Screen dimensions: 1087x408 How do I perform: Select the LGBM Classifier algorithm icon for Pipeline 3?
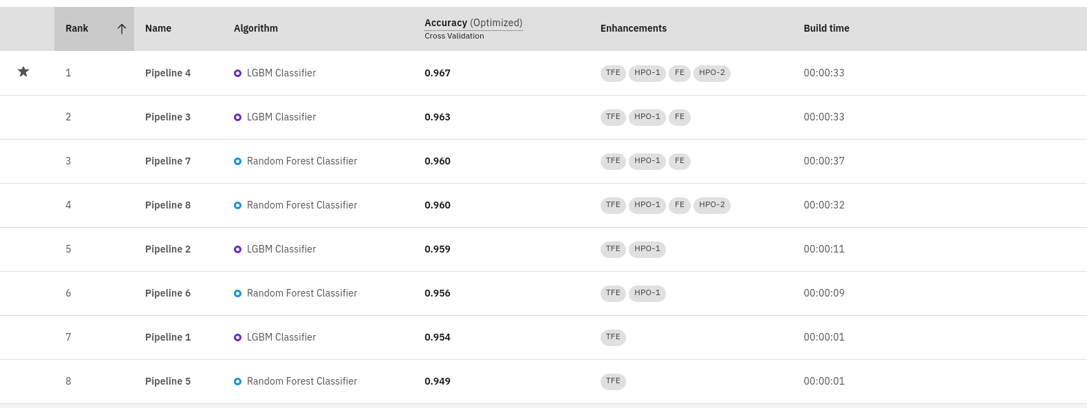(x=237, y=117)
